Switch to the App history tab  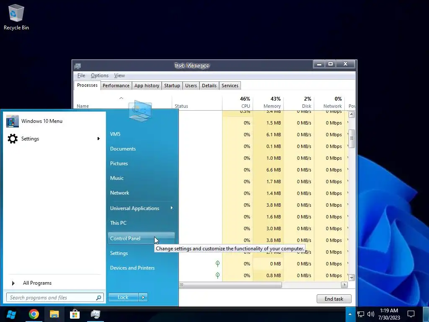tap(147, 86)
